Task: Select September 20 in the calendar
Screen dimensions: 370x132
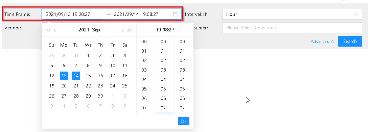Action: pos(64,86)
